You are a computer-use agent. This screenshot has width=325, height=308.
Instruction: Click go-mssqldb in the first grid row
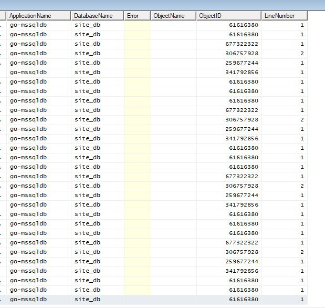point(28,25)
